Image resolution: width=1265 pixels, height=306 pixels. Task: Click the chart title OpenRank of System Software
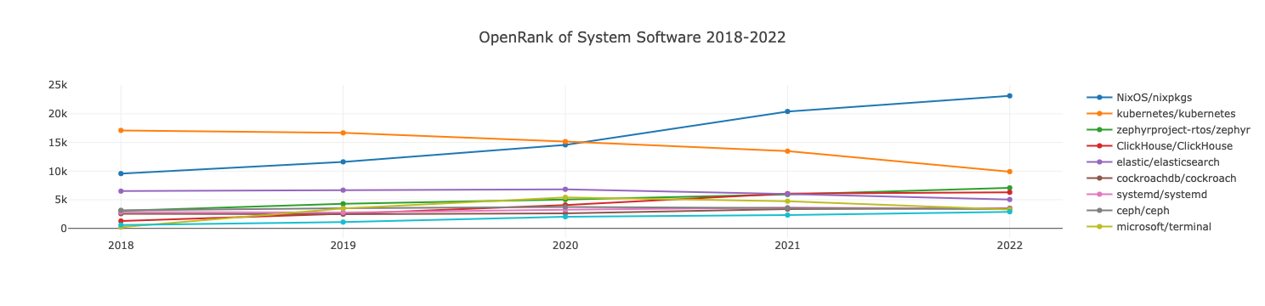[632, 37]
